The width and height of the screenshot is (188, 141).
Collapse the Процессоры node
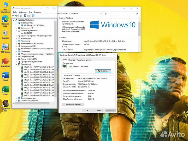pos(16,64)
